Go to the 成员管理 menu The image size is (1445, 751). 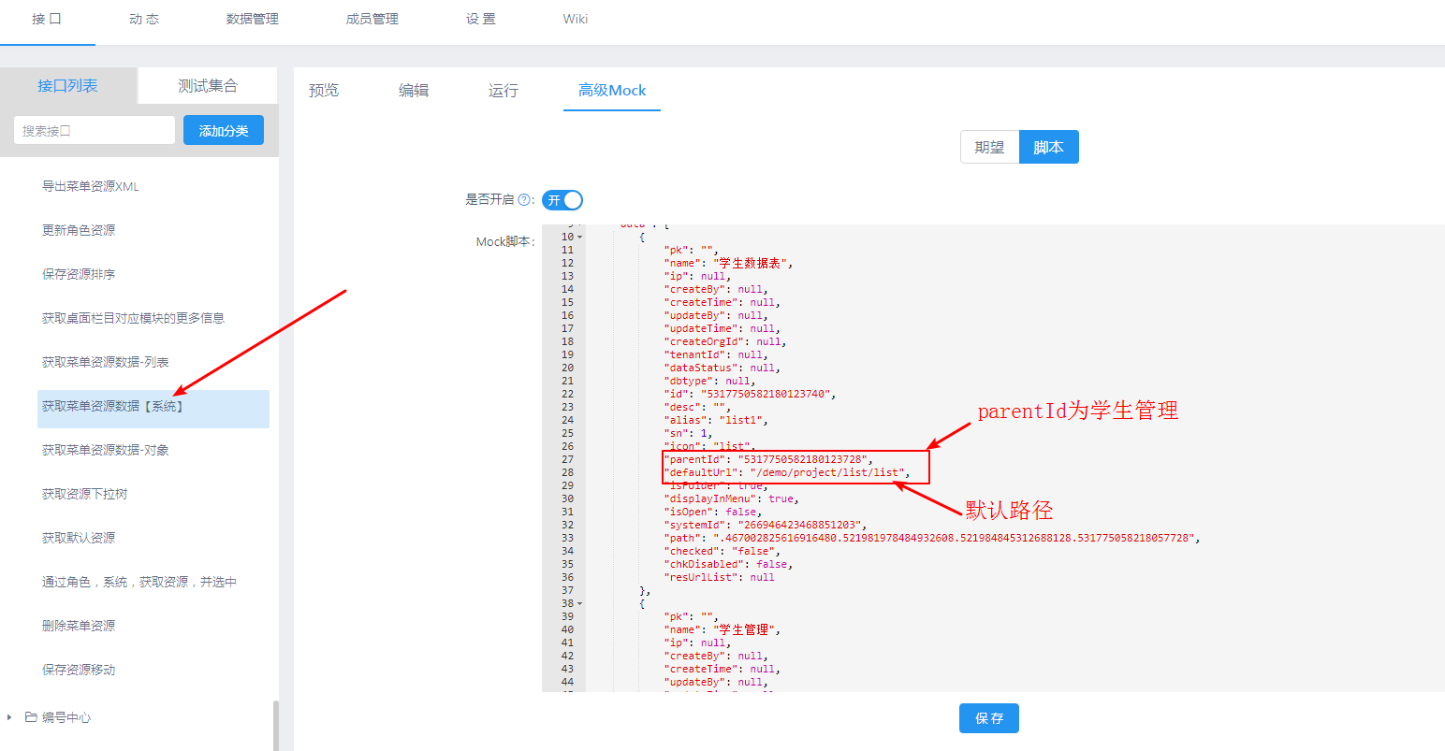[372, 19]
